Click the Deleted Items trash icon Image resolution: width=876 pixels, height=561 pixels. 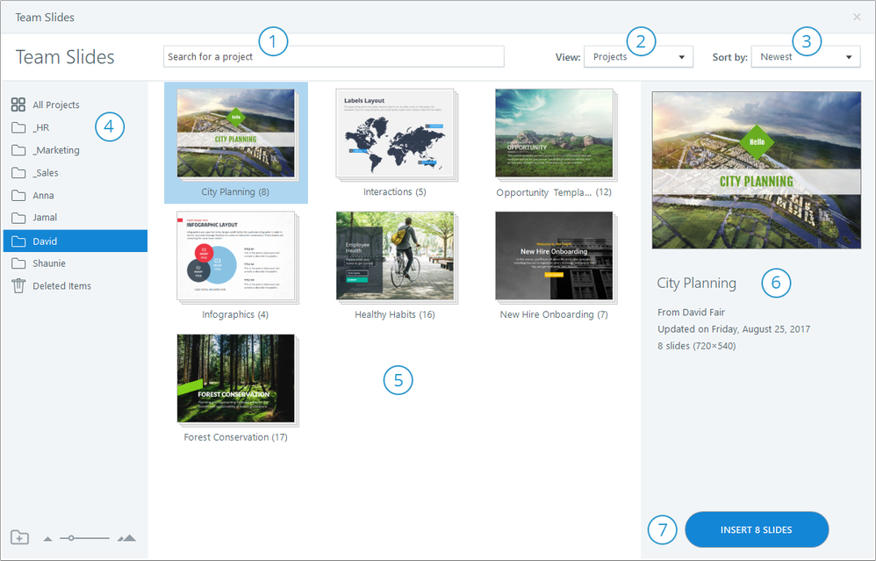pyautogui.click(x=18, y=285)
